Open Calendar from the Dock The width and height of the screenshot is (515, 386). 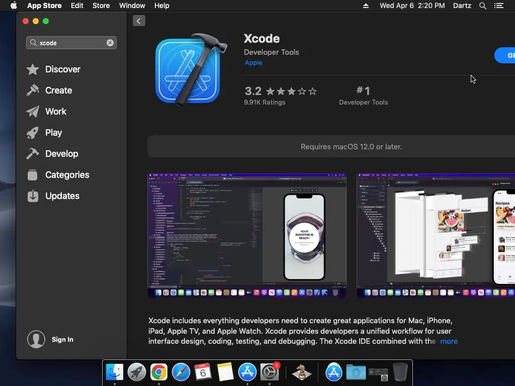click(x=203, y=372)
